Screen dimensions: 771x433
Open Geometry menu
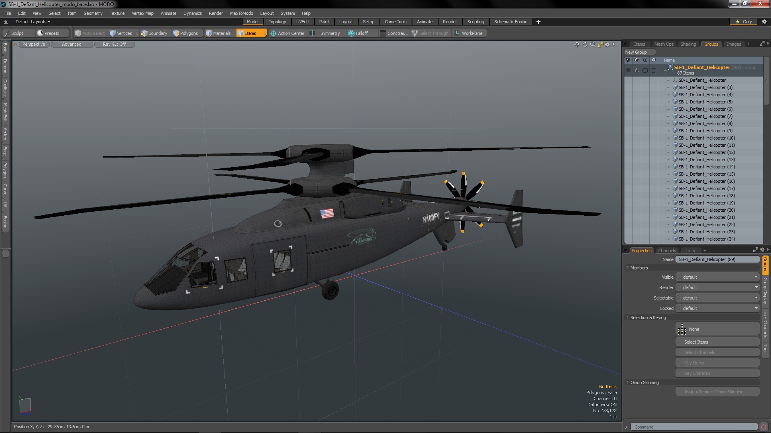pyautogui.click(x=93, y=13)
